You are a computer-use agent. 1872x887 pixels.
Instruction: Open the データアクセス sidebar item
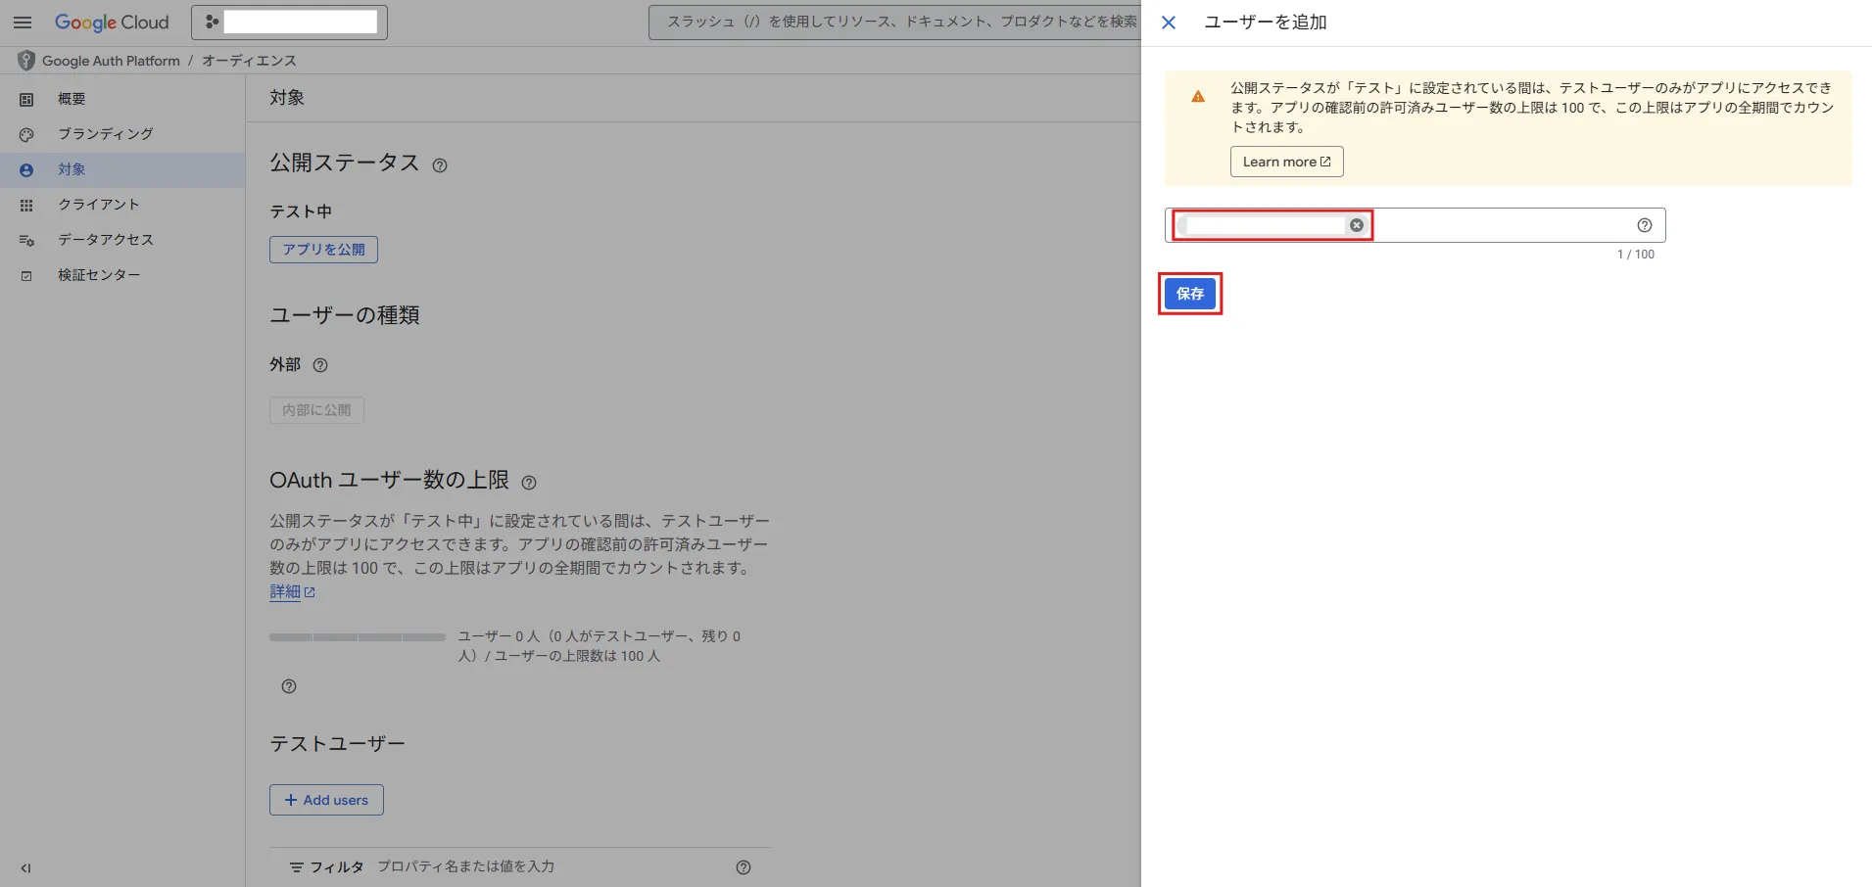click(x=122, y=240)
